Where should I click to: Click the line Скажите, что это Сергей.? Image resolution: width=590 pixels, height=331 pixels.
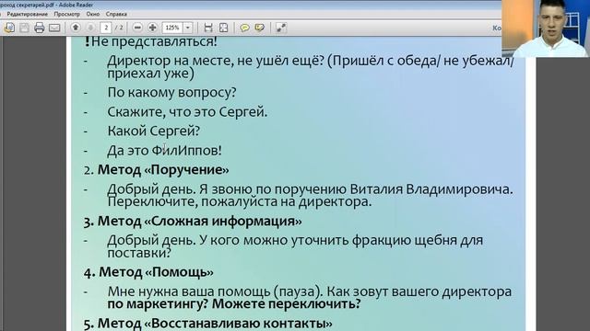pyautogui.click(x=187, y=112)
